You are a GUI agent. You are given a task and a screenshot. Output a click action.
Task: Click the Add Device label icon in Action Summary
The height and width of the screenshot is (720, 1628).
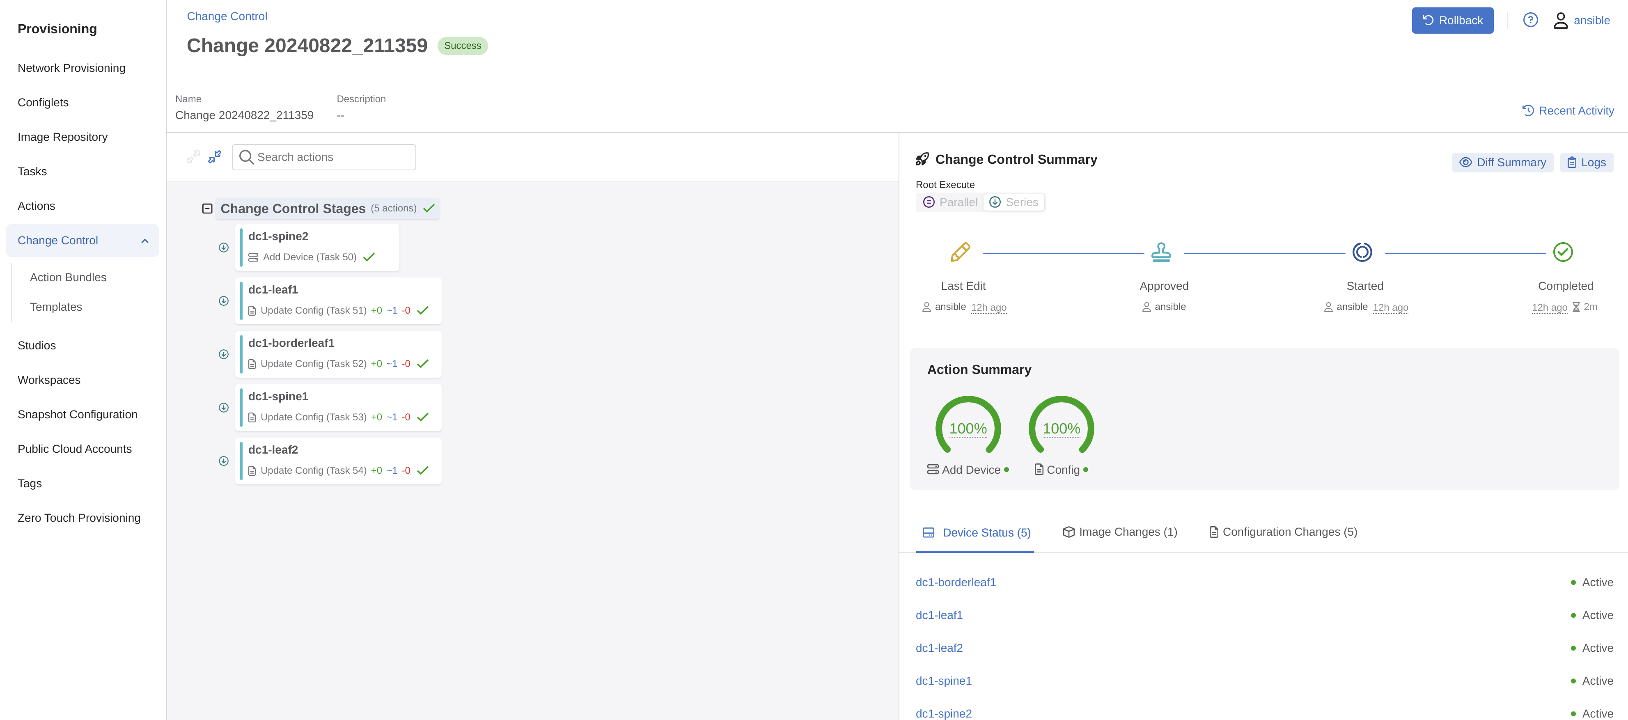(933, 470)
